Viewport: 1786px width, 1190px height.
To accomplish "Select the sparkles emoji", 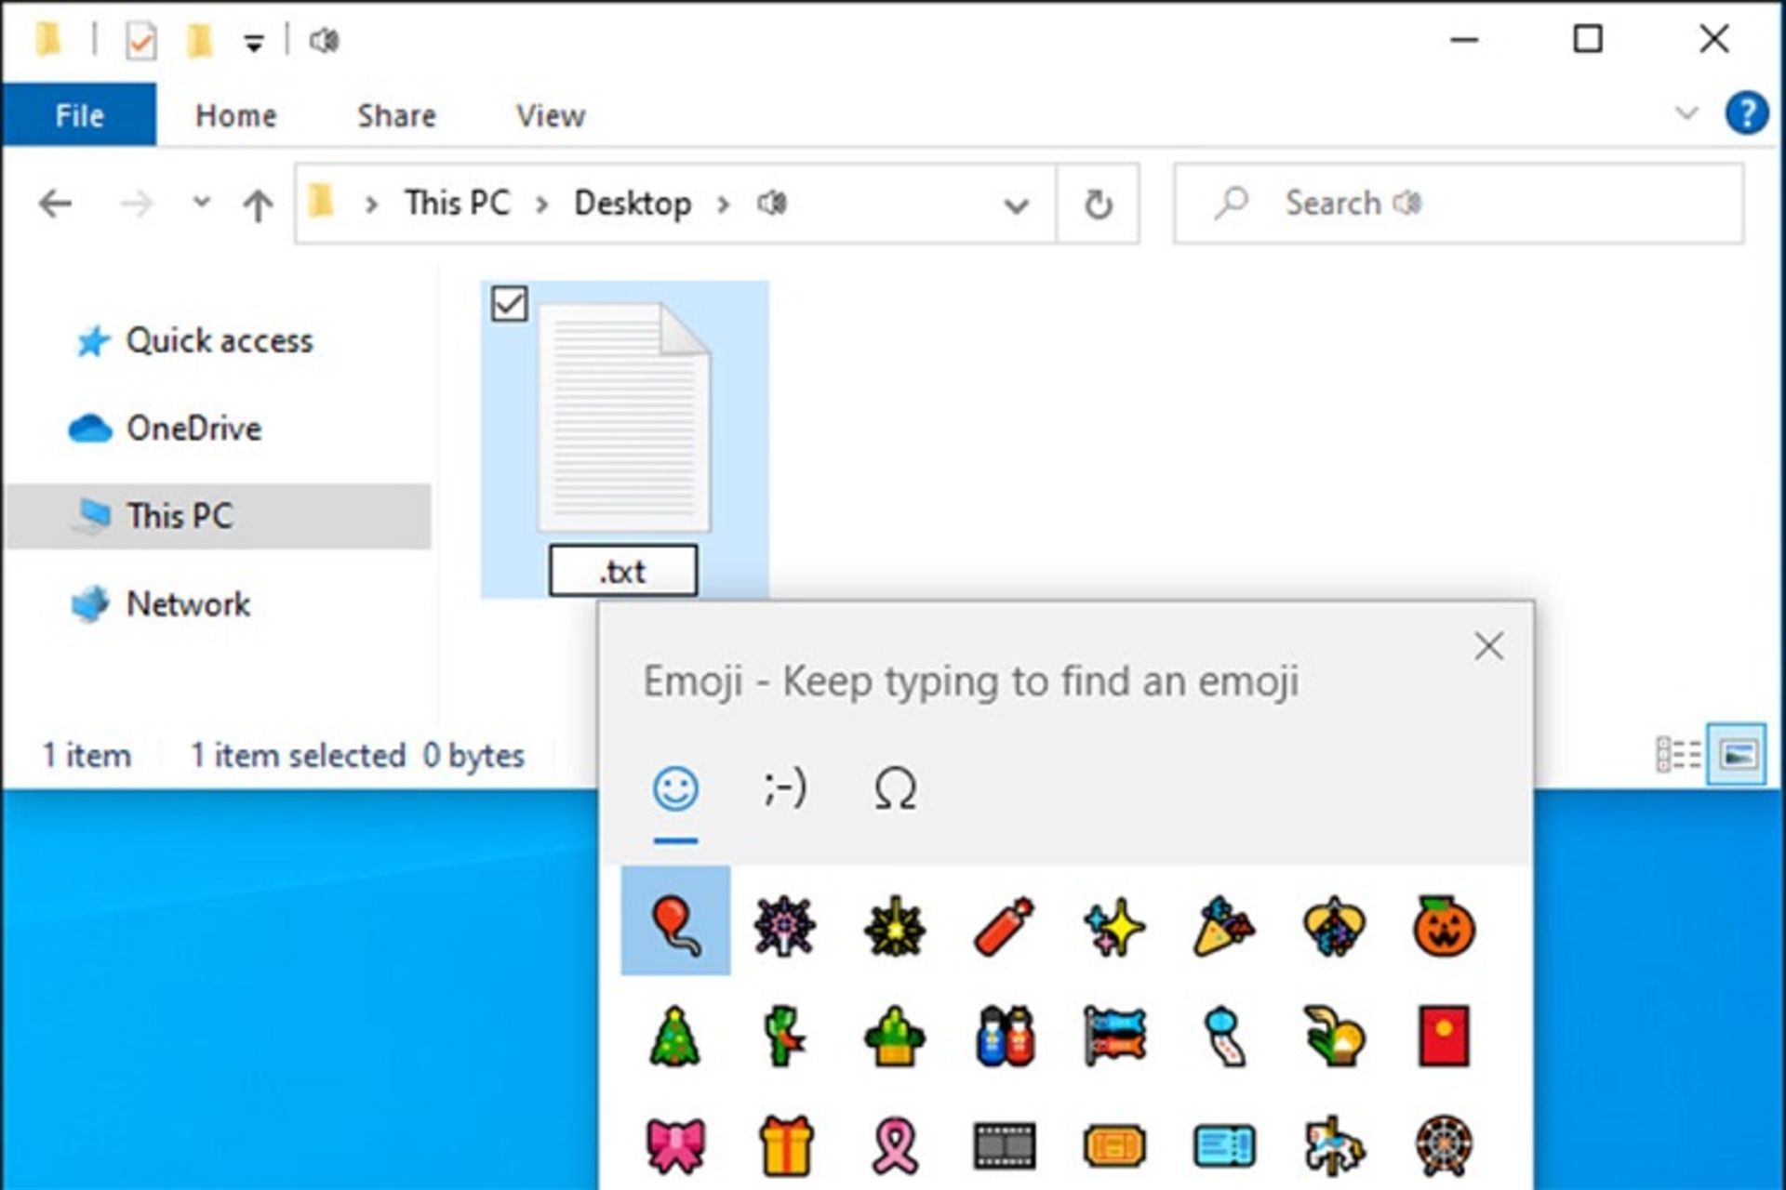I will tap(1114, 926).
